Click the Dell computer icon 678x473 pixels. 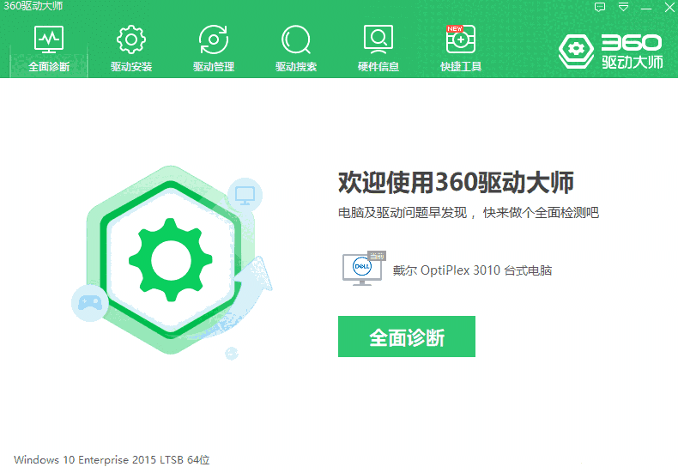(363, 269)
